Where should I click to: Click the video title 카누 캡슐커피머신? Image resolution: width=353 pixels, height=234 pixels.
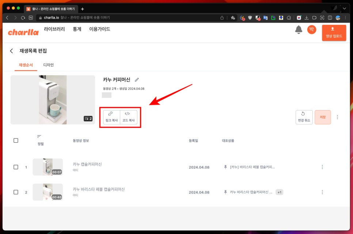point(87,164)
